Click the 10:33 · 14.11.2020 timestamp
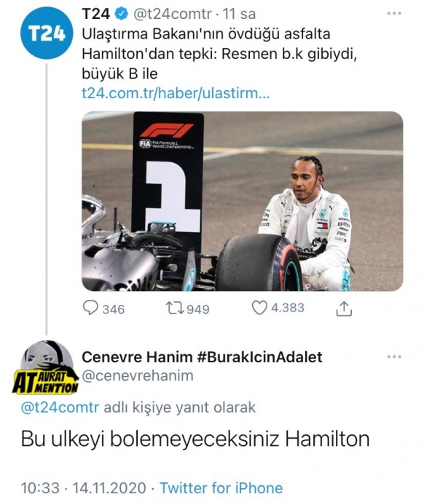This screenshot has width=424, height=502. 83,488
